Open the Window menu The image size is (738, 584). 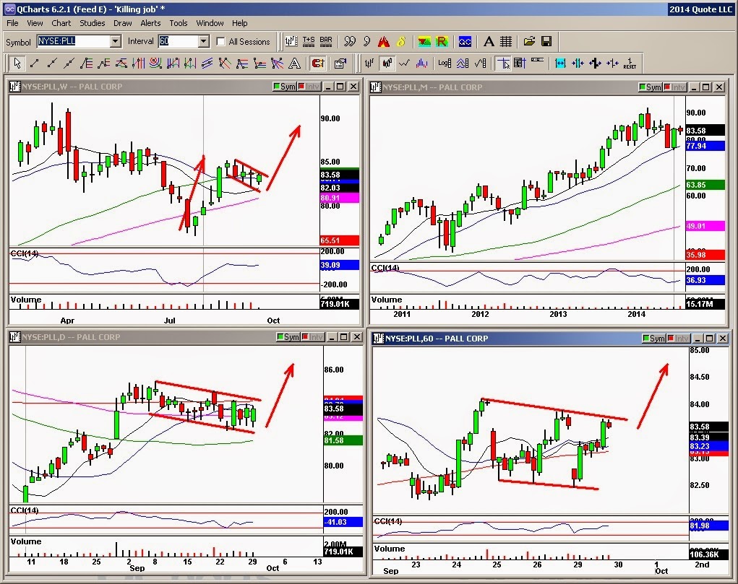click(210, 23)
